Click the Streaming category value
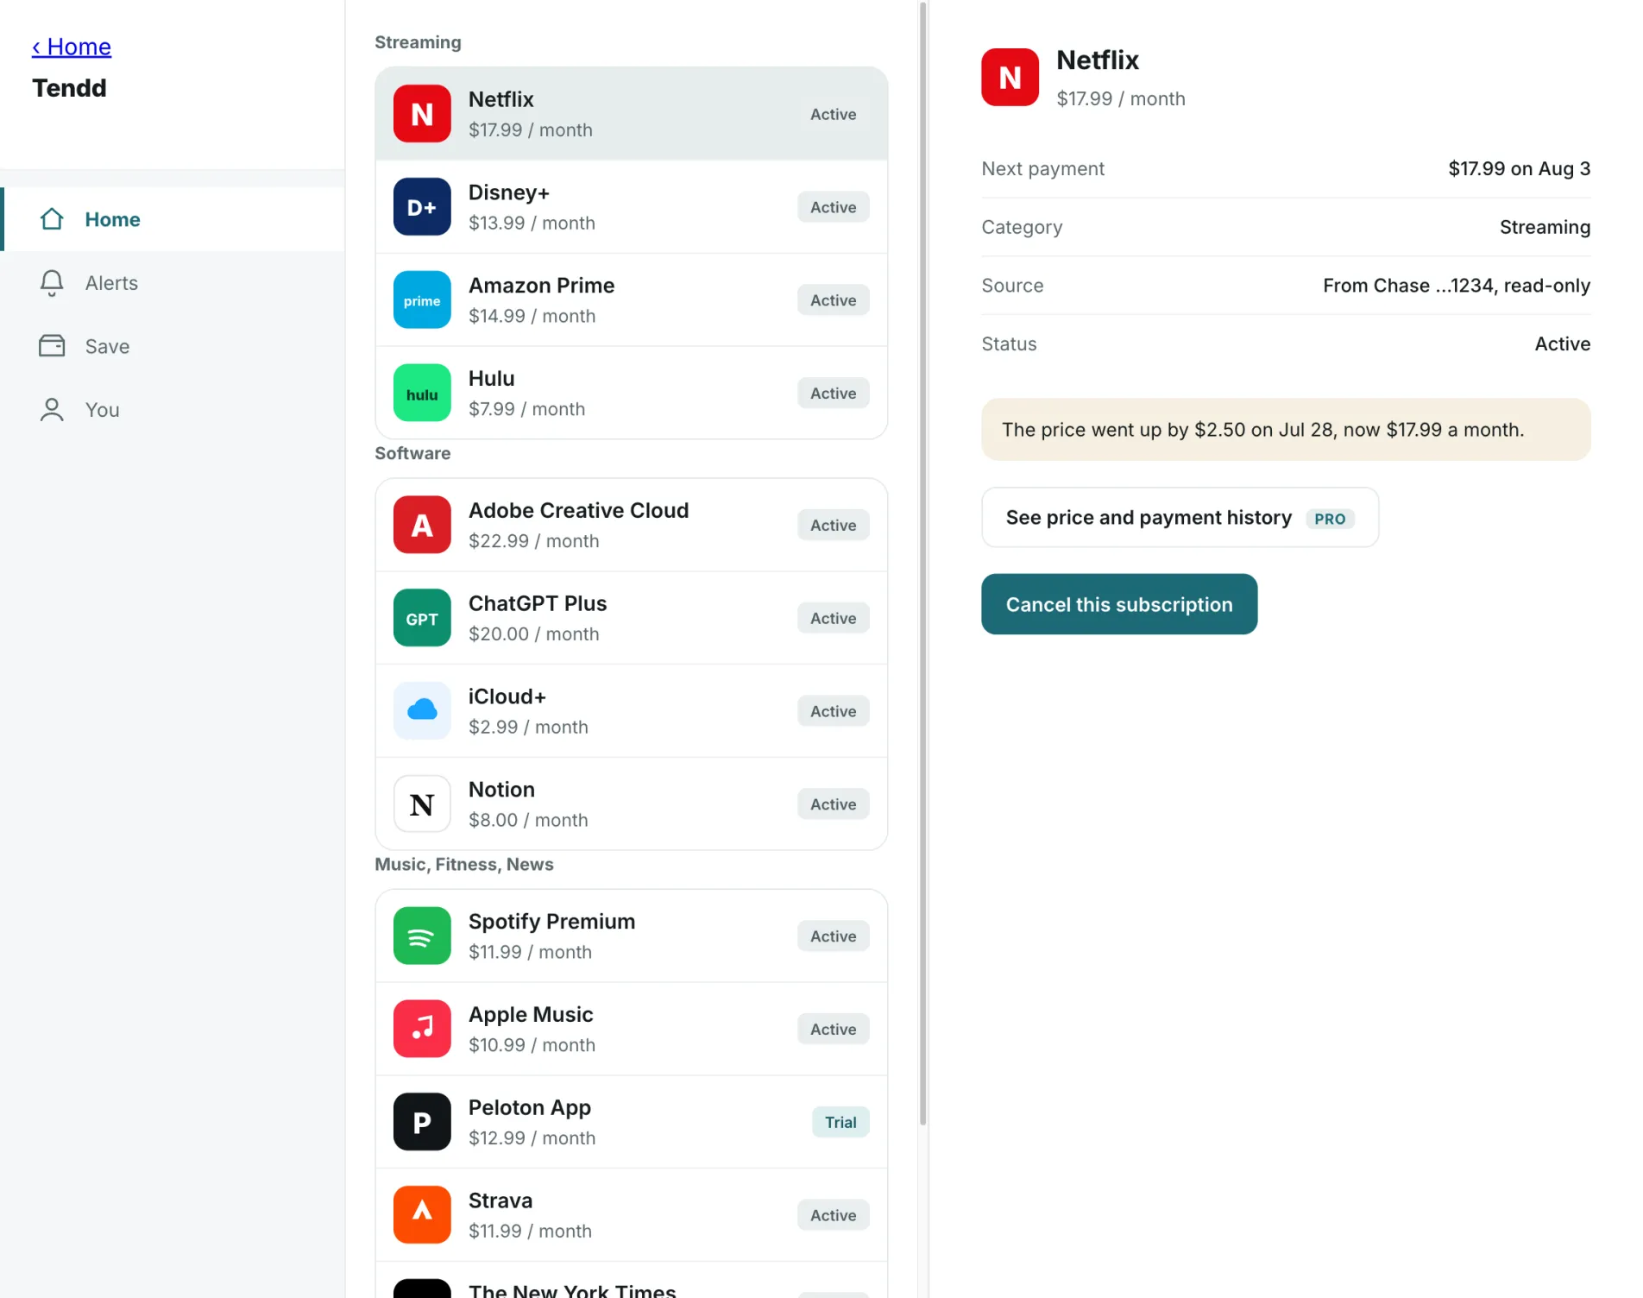This screenshot has width=1643, height=1298. [x=1545, y=227]
